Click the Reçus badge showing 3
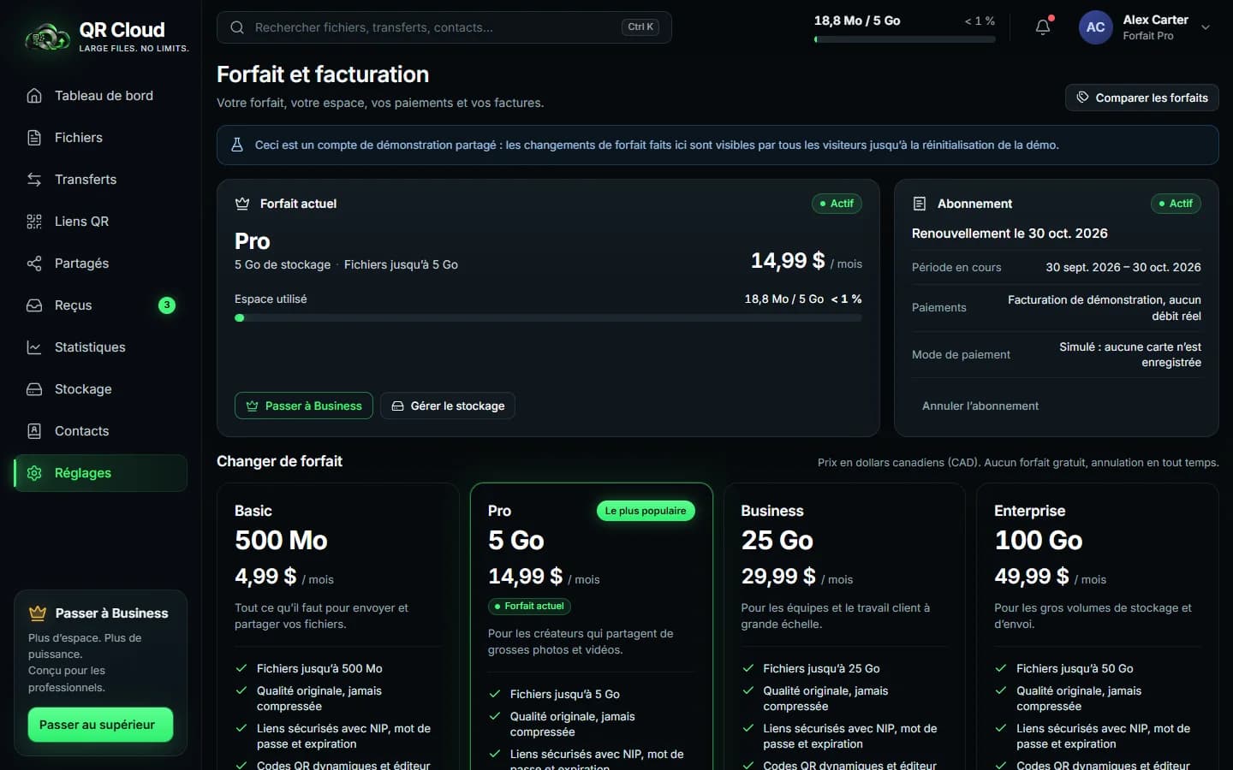 click(x=167, y=305)
